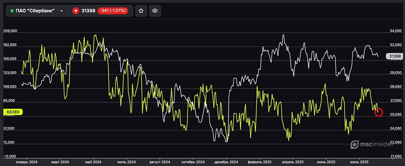Click the апрель 2025 time axis label

coord(293,162)
